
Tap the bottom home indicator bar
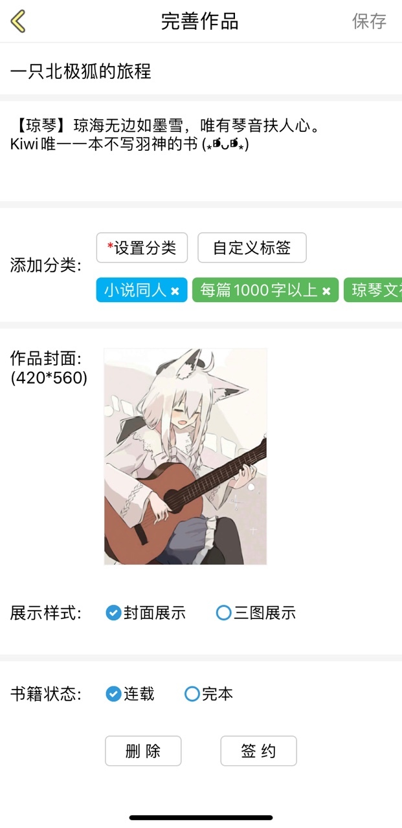(x=201, y=818)
